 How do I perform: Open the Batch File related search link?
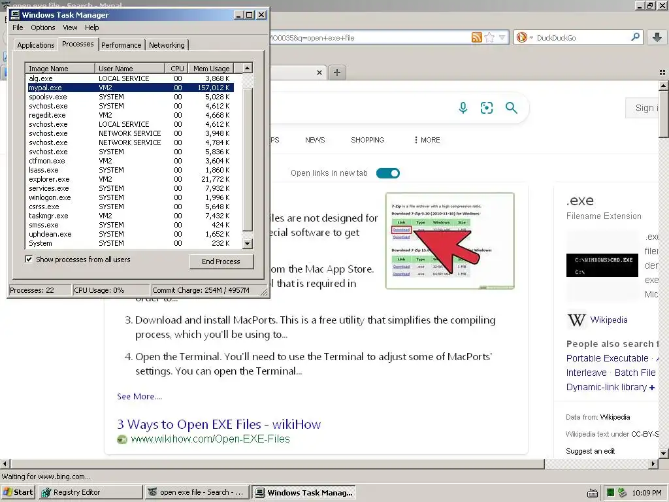[635, 373]
